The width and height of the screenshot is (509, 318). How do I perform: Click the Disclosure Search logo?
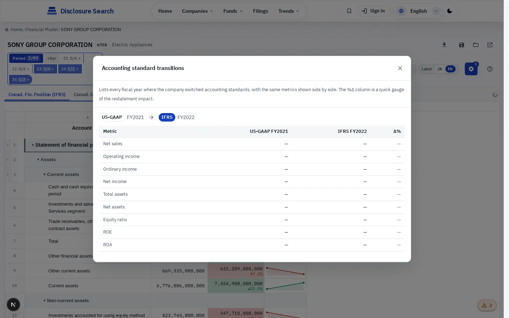pyautogui.click(x=81, y=11)
